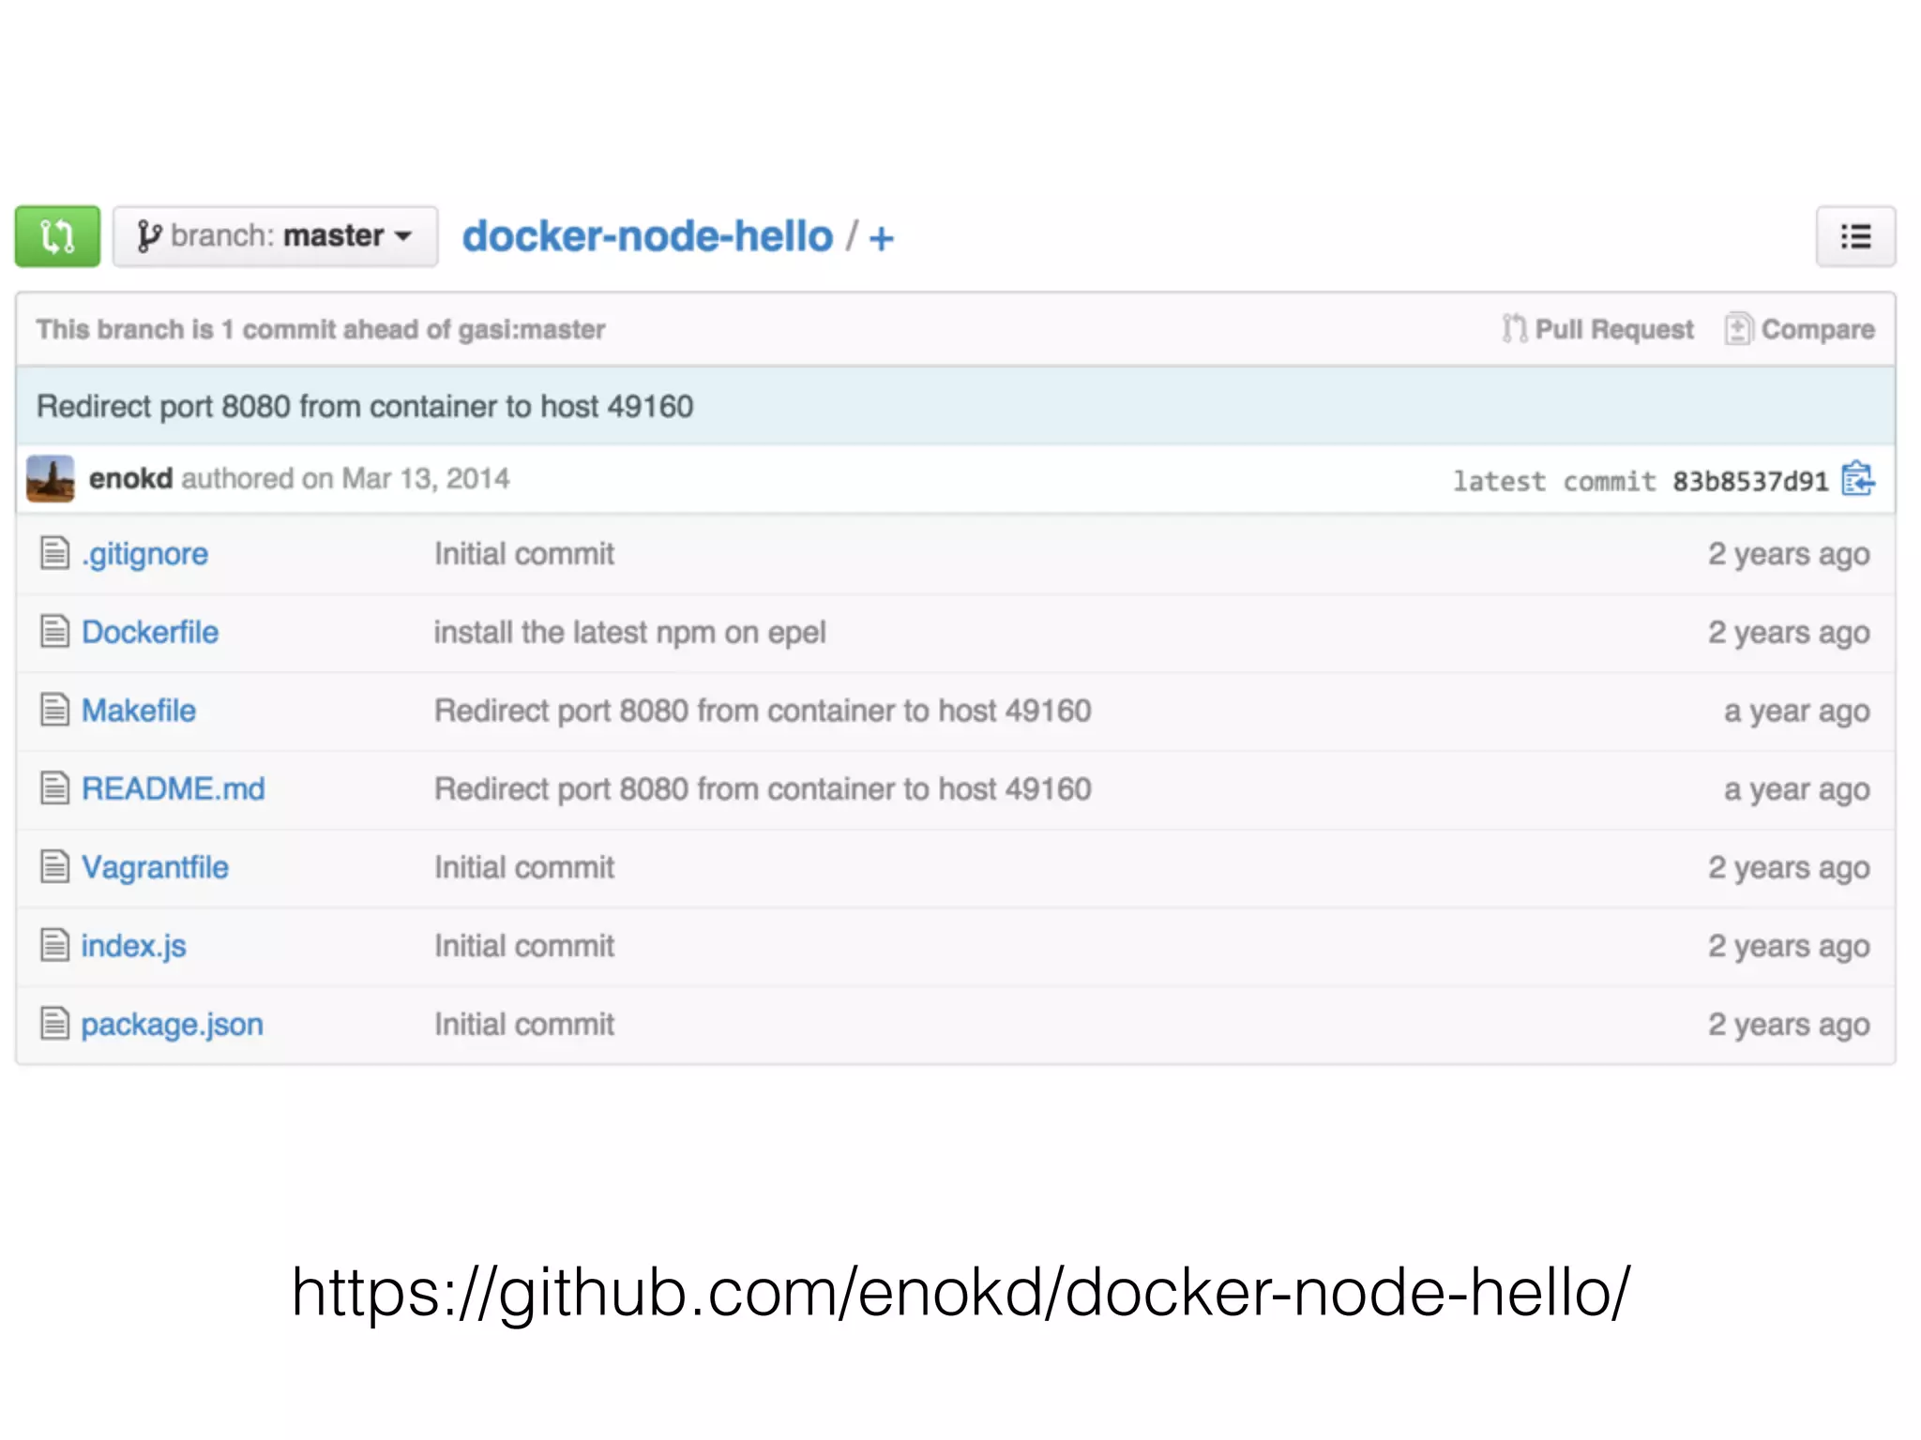Open the Dockerfile file
This screenshot has height=1440, width=1921.
pos(150,632)
